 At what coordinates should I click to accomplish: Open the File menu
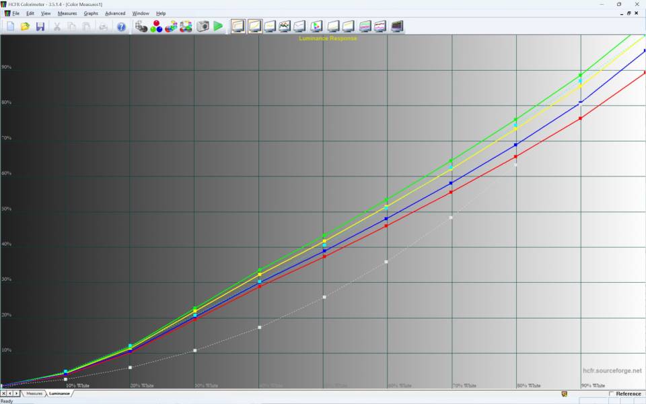pyautogui.click(x=15, y=13)
